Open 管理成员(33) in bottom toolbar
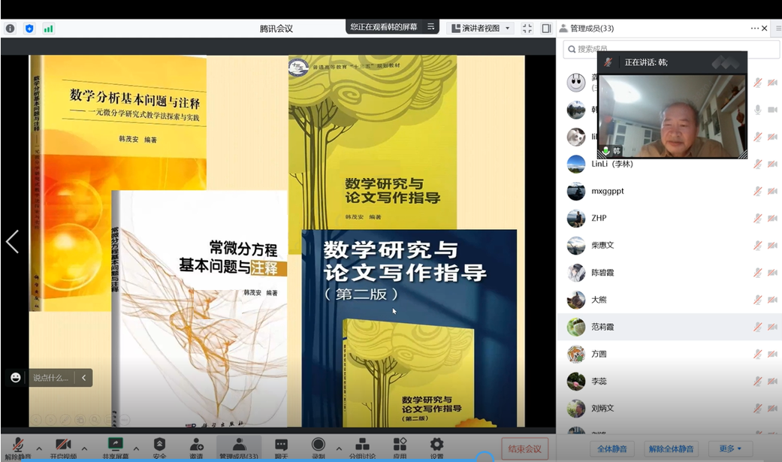Screen dimensions: 782x462 click(239, 445)
